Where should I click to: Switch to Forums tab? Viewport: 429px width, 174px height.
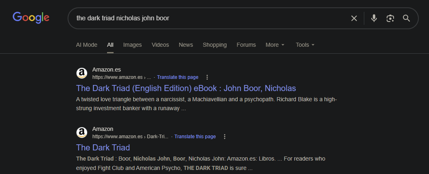point(246,45)
